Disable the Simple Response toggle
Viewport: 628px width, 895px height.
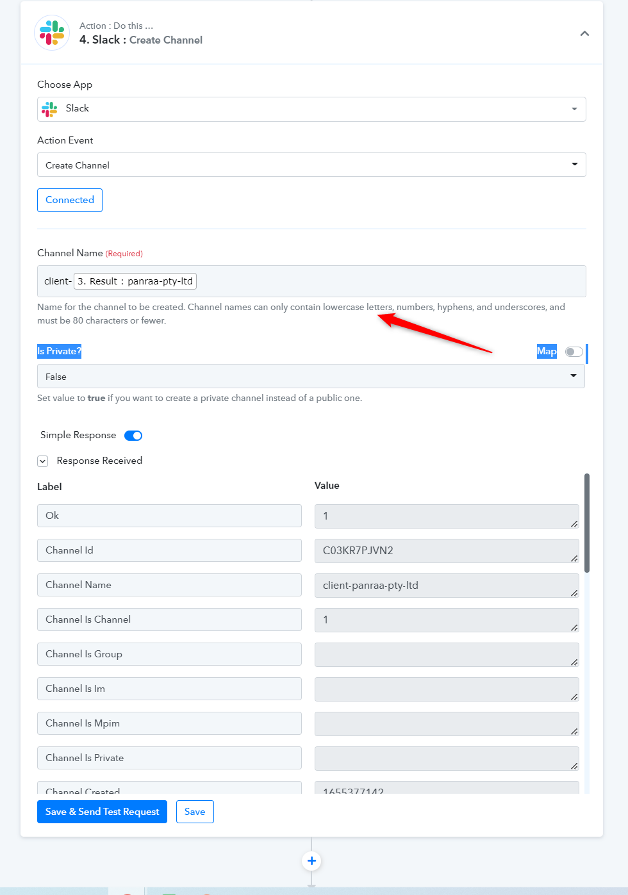[x=133, y=436]
